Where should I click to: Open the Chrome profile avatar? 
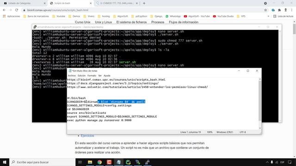click(x=286, y=10)
